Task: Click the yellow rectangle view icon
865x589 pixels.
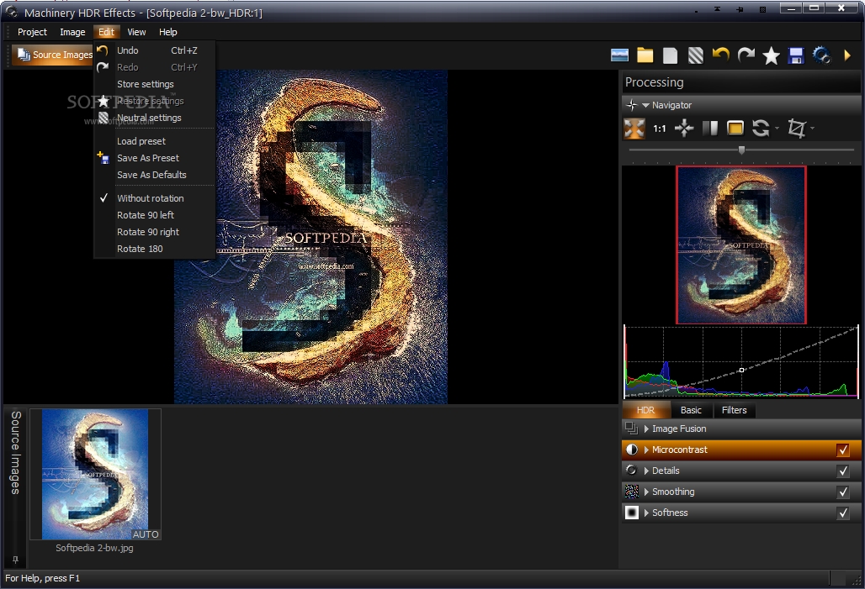Action: (735, 129)
